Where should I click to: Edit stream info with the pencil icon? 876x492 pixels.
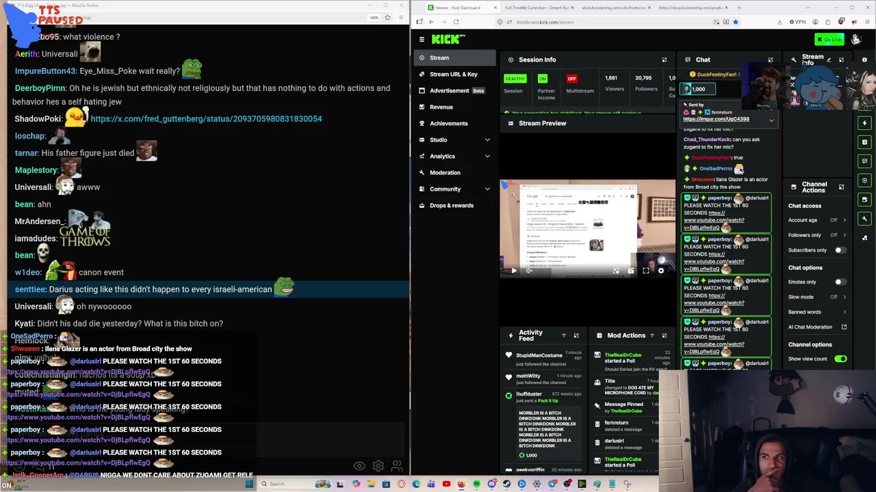pyautogui.click(x=829, y=60)
